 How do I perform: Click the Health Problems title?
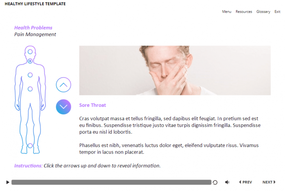click(x=33, y=28)
